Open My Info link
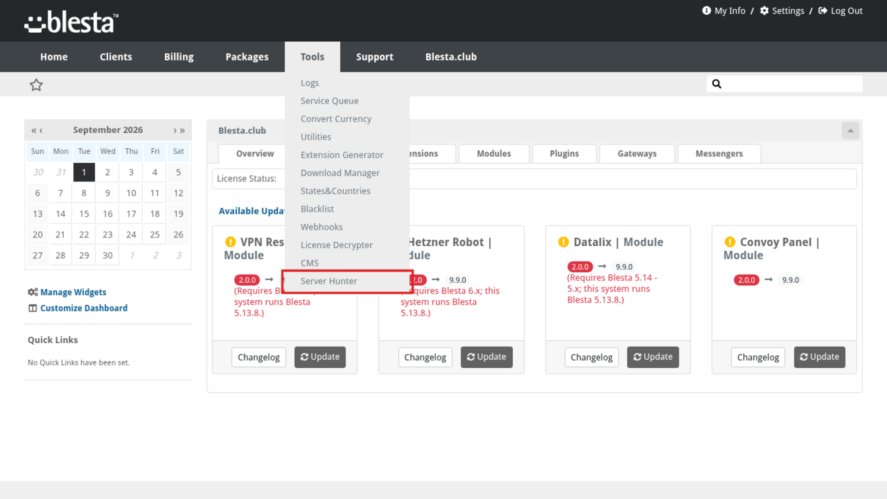 (x=730, y=11)
